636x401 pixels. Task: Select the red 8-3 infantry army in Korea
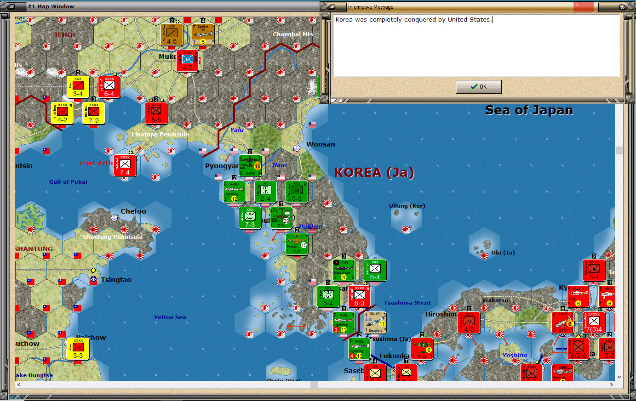click(x=360, y=296)
